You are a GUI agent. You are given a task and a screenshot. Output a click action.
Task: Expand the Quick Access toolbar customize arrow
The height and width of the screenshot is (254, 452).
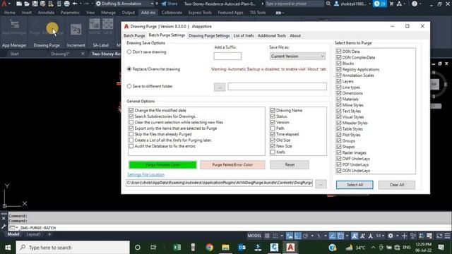click(x=157, y=4)
